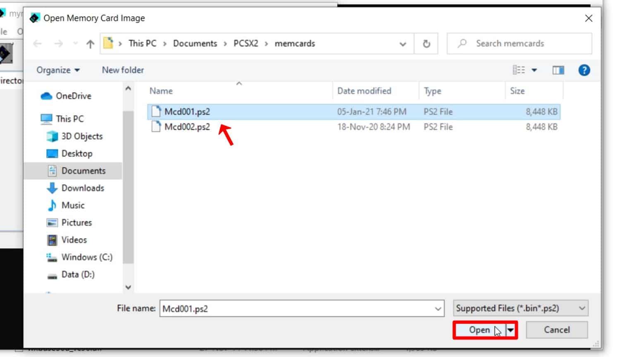This screenshot has height=357, width=635.
Task: Click the forward navigation arrow
Action: [57, 43]
